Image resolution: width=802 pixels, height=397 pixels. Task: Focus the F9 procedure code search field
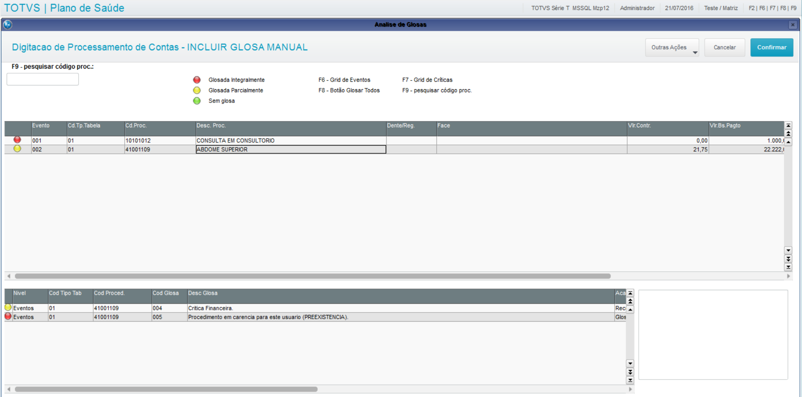click(43, 79)
